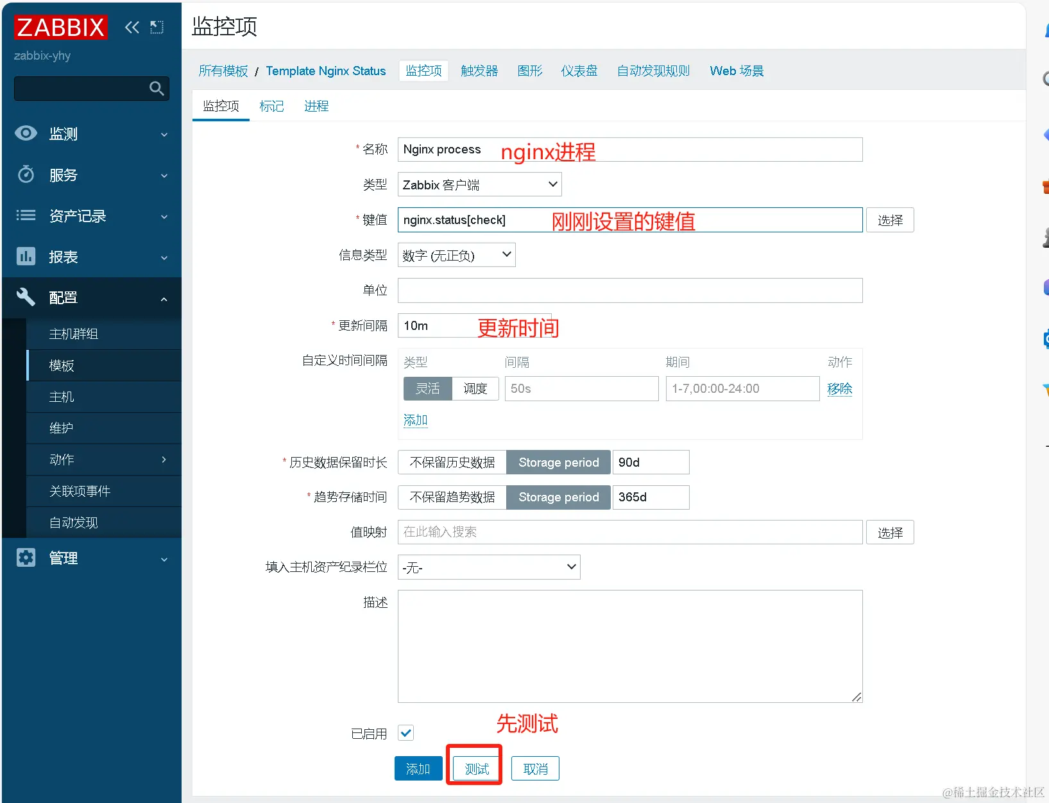Click the history period field showing 90d

[x=651, y=462]
